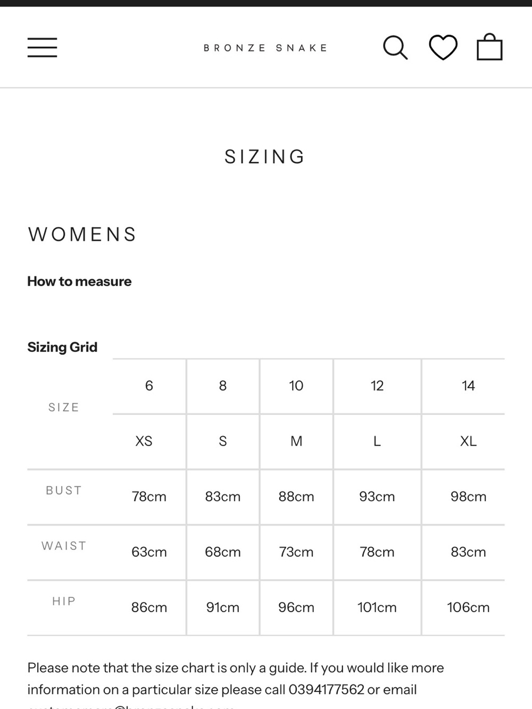Expand the How to measure section
The image size is (532, 709).
79,281
